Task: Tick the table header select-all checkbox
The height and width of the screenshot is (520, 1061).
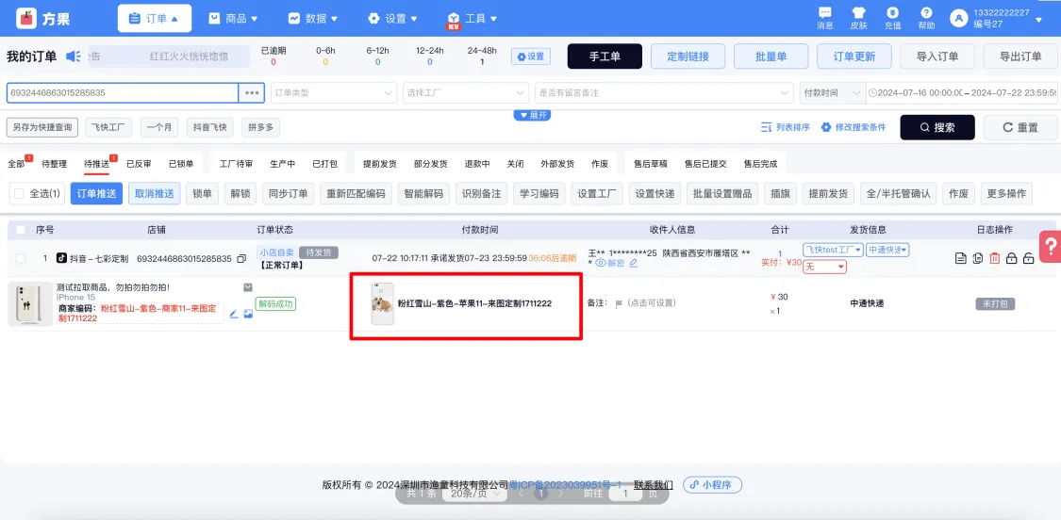Action: [21, 230]
